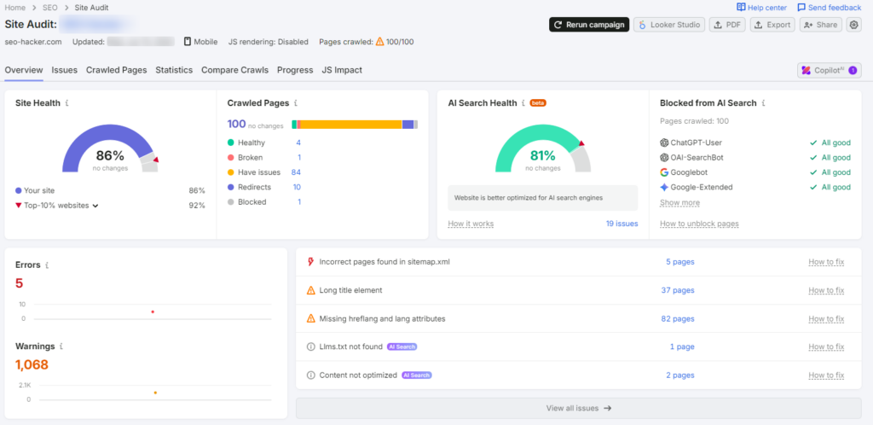
Task: Click the Rerun campaign button
Action: (589, 25)
